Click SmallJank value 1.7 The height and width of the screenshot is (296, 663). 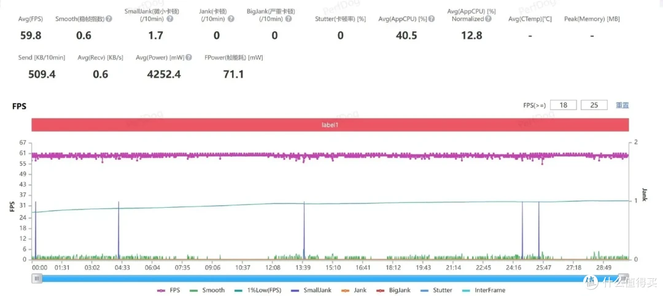[155, 36]
